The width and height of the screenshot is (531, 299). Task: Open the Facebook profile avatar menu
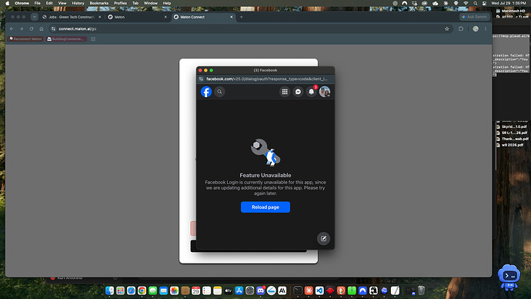(325, 92)
